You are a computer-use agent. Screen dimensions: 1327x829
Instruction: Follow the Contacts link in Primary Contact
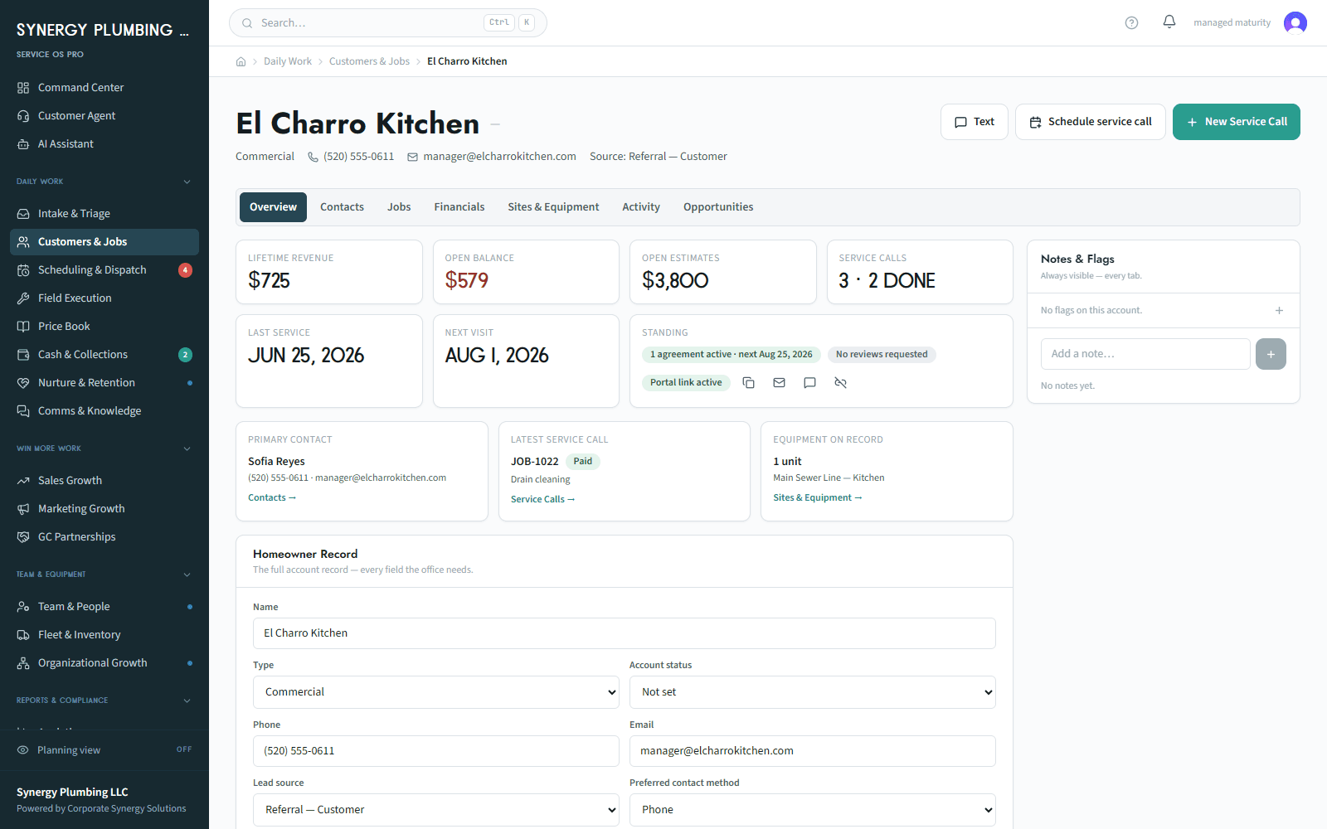click(x=272, y=497)
